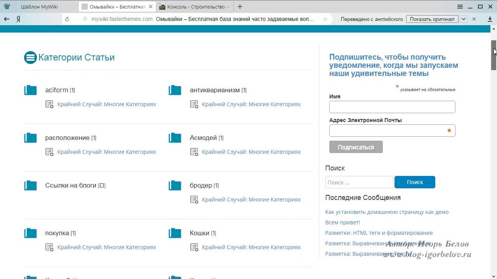Screen dimensions: 497x279
Task: Open browser downloads arrow icon
Action: point(490,19)
